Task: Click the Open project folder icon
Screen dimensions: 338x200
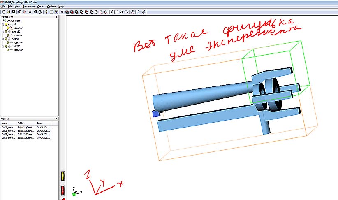Action: 8,12
